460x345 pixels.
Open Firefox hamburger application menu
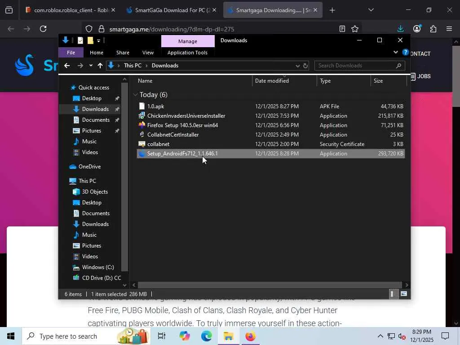449,29
